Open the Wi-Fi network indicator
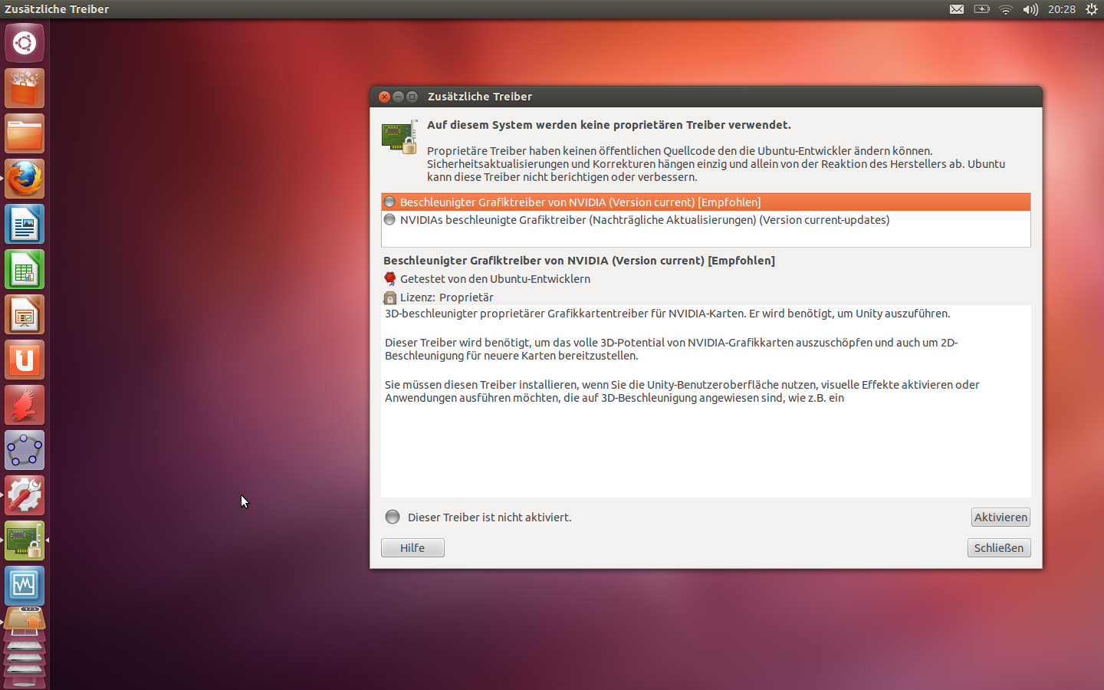Screen dimensions: 1104x690 click(1006, 9)
